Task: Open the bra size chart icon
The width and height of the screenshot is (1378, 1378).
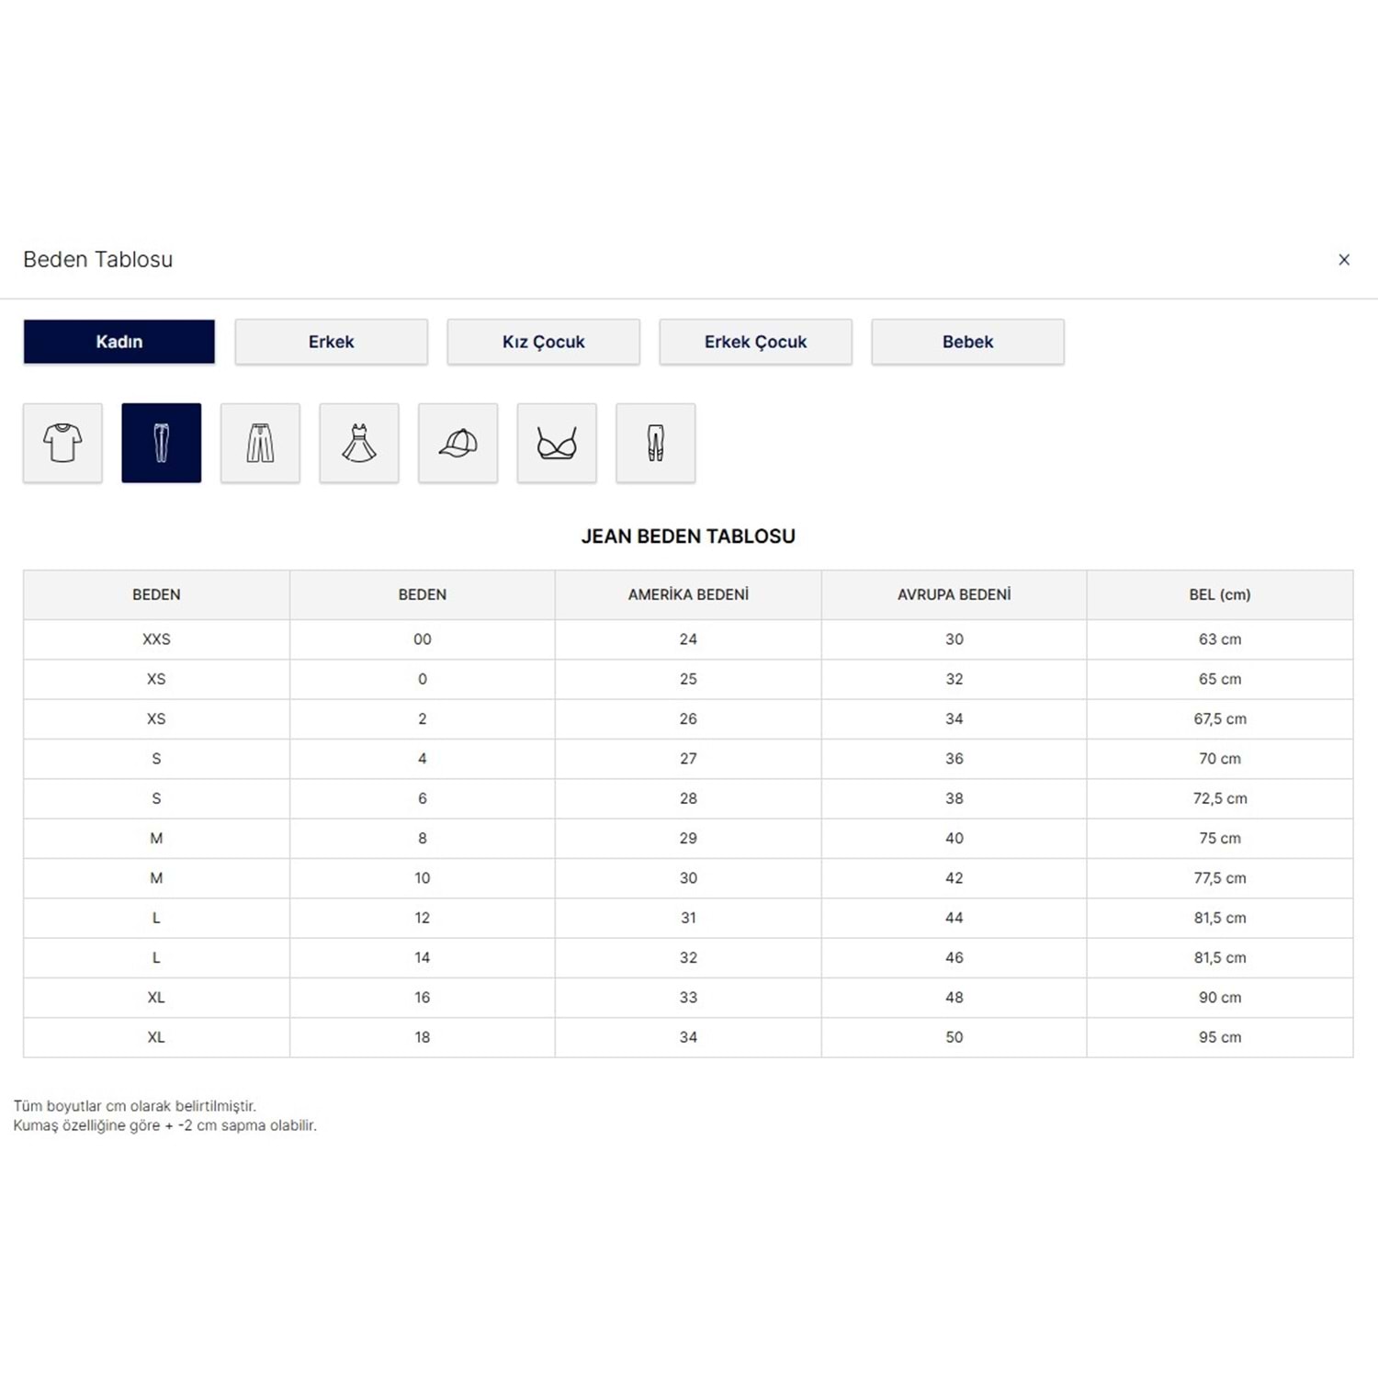Action: [x=557, y=443]
